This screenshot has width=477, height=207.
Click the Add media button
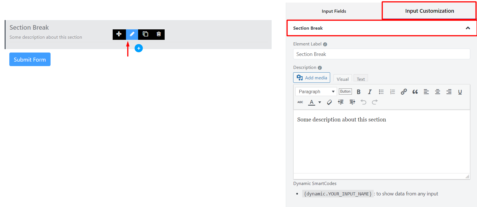[x=312, y=78]
